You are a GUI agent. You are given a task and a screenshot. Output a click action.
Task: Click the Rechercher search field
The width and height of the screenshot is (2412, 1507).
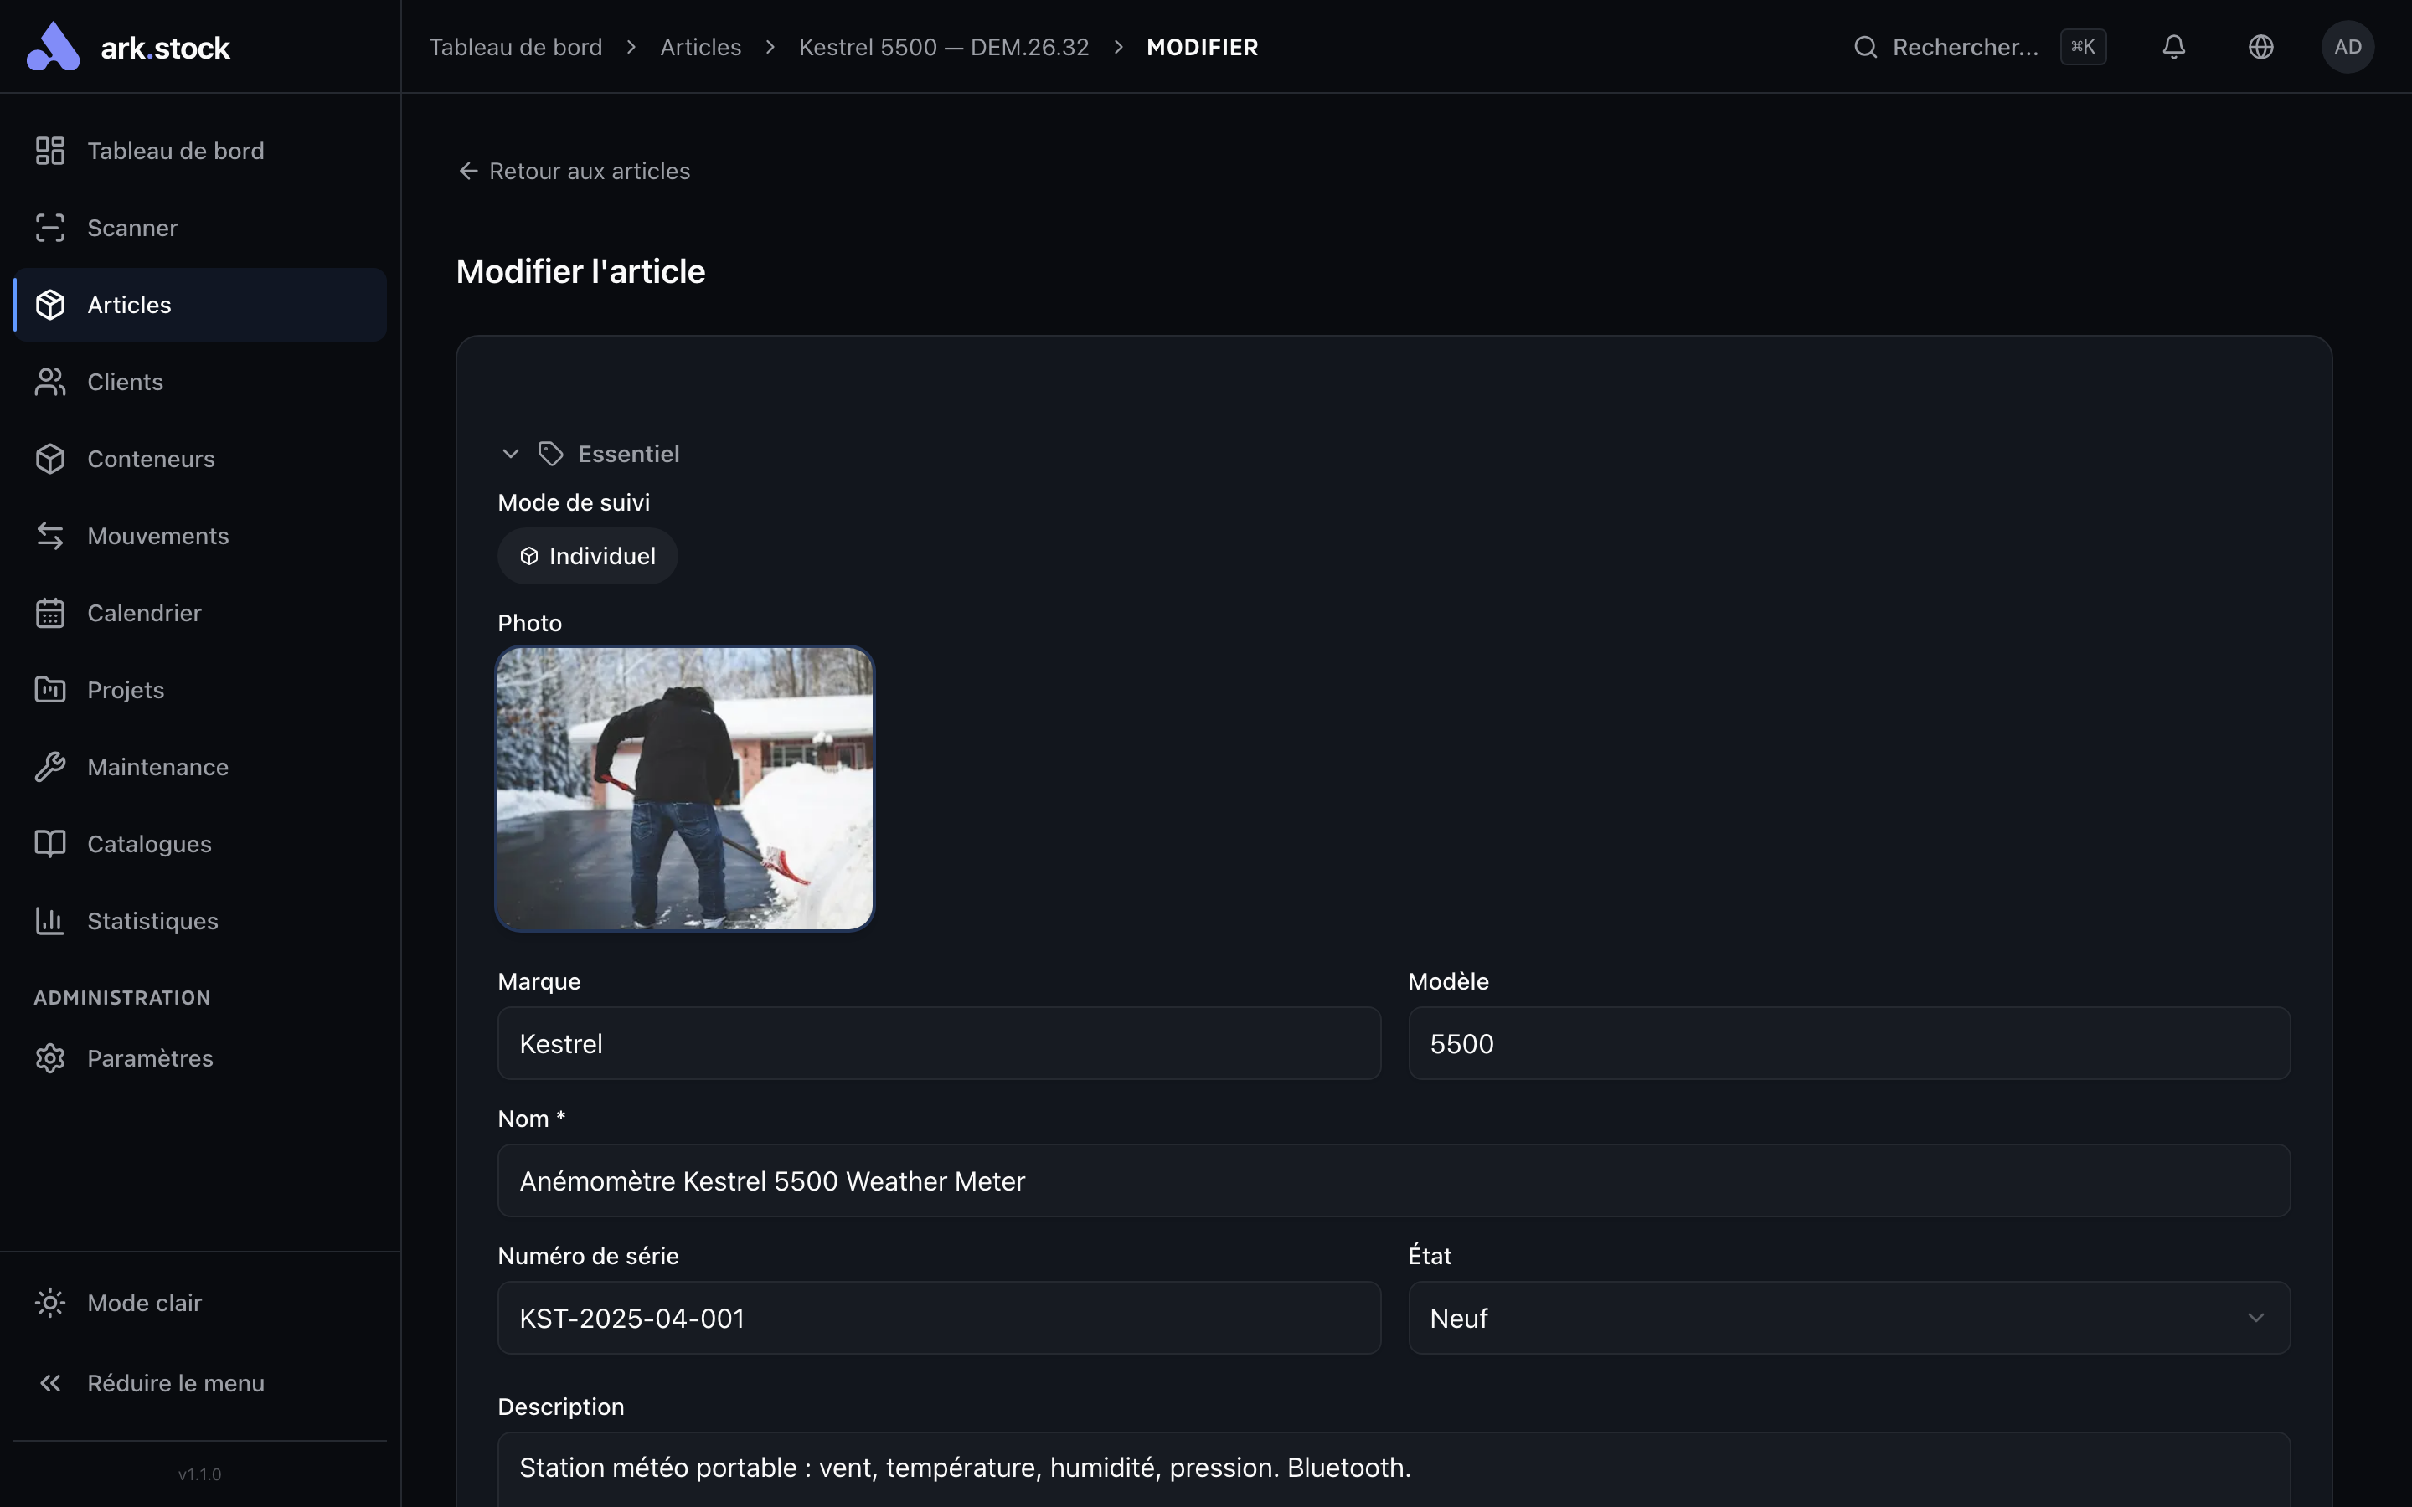[1978, 47]
